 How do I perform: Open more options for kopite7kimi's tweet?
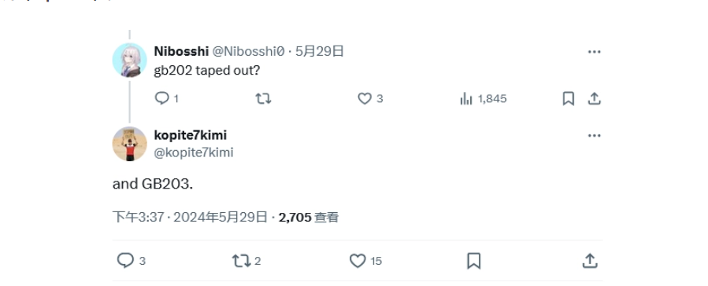point(595,136)
